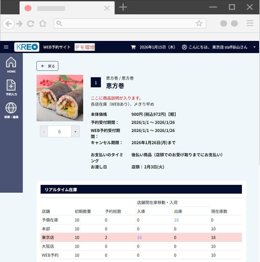Click the 恵方巻 product image
260x262 pixels.
point(60,98)
